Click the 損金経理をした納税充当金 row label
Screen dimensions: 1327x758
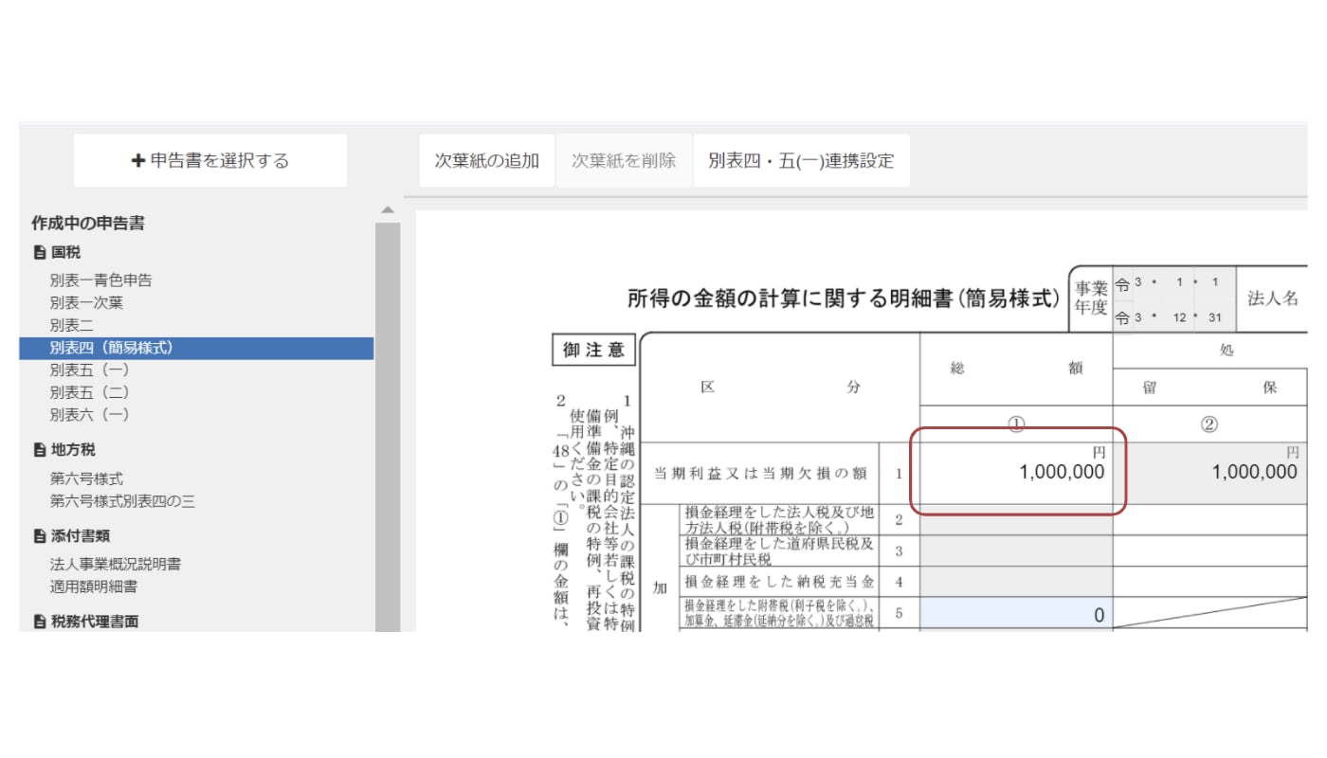pyautogui.click(x=779, y=581)
